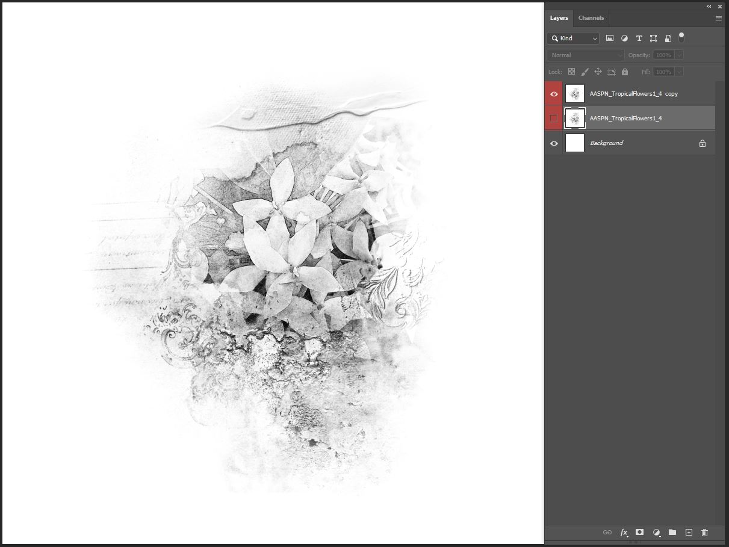Filter layers by text using the Type icon
This screenshot has height=547, width=729.
tap(639, 38)
